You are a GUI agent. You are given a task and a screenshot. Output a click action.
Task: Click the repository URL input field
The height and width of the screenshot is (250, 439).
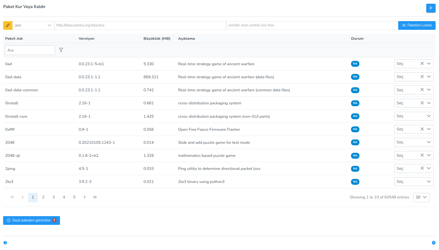coord(140,25)
